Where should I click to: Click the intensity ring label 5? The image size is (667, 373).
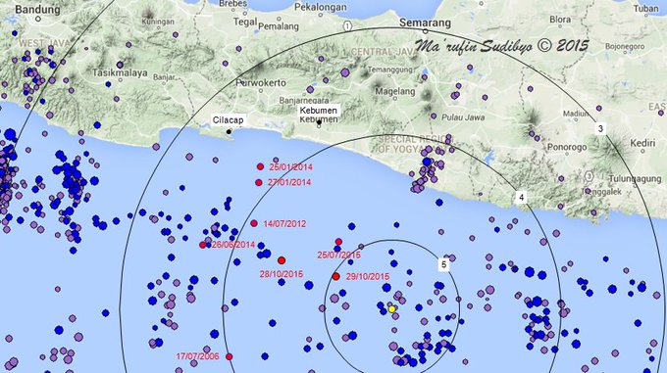pyautogui.click(x=443, y=264)
